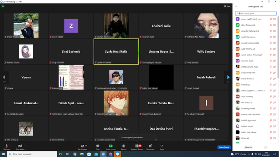Collapse the Participants panel chevron
Viewport: 279px width, 157px height.
pyautogui.click(x=236, y=7)
